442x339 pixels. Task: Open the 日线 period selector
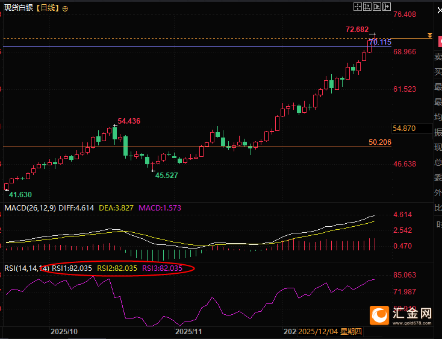tap(48, 8)
